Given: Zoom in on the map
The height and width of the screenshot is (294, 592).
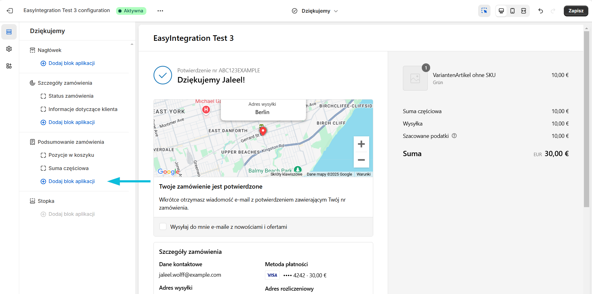Looking at the screenshot, I should (x=361, y=144).
